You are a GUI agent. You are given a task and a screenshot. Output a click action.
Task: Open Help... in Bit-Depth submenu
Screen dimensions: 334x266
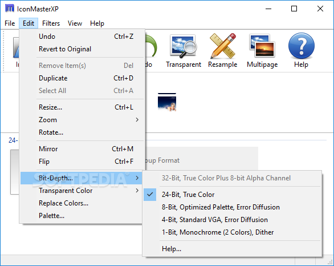[x=232, y=249]
